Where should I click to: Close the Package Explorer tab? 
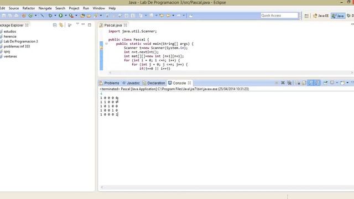(x=27, y=25)
